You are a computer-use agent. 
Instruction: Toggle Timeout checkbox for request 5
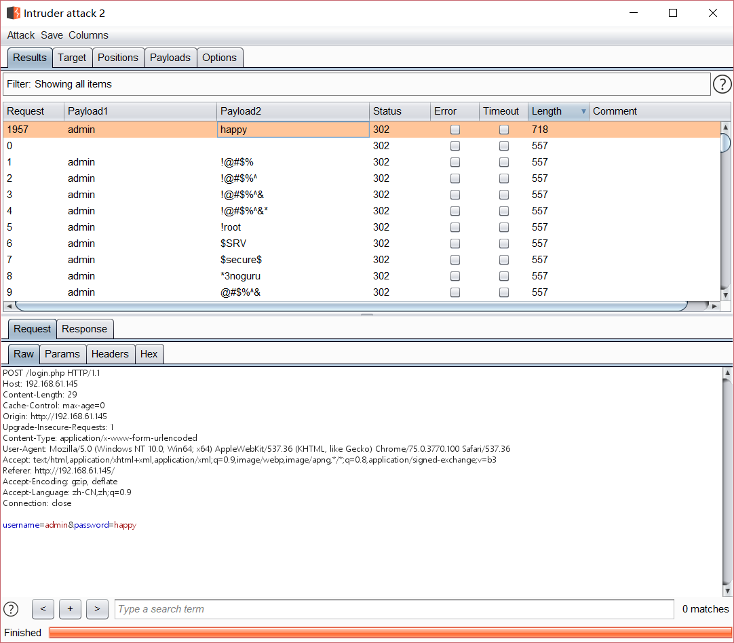(503, 227)
